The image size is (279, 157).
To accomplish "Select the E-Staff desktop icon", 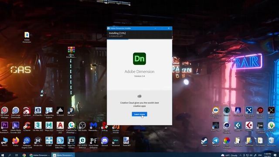I will point(49,142).
